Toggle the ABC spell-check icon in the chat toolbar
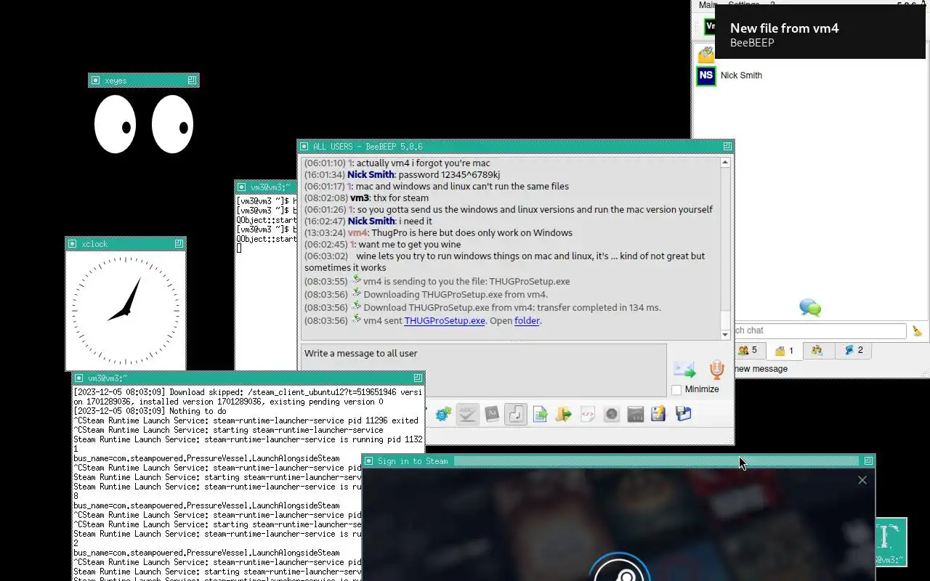Image resolution: width=930 pixels, height=581 pixels. click(468, 414)
